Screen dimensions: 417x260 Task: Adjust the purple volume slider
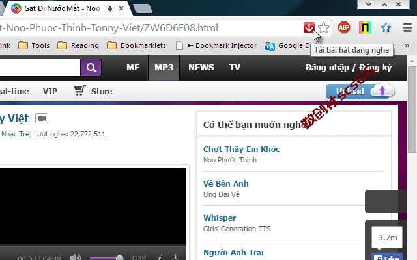(106, 257)
